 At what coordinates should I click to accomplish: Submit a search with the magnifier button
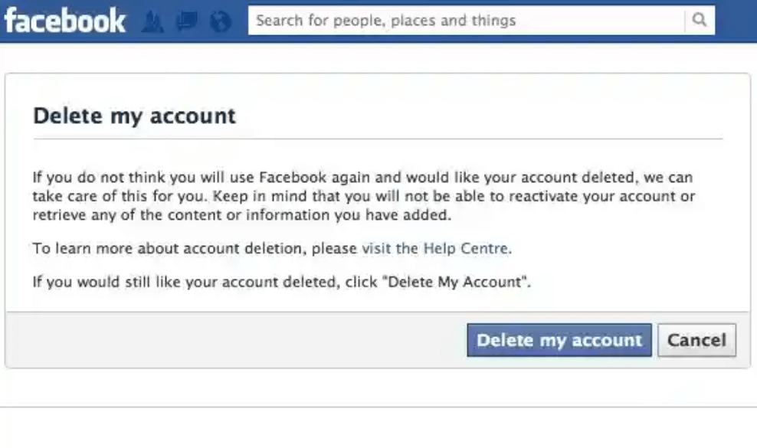pyautogui.click(x=699, y=21)
